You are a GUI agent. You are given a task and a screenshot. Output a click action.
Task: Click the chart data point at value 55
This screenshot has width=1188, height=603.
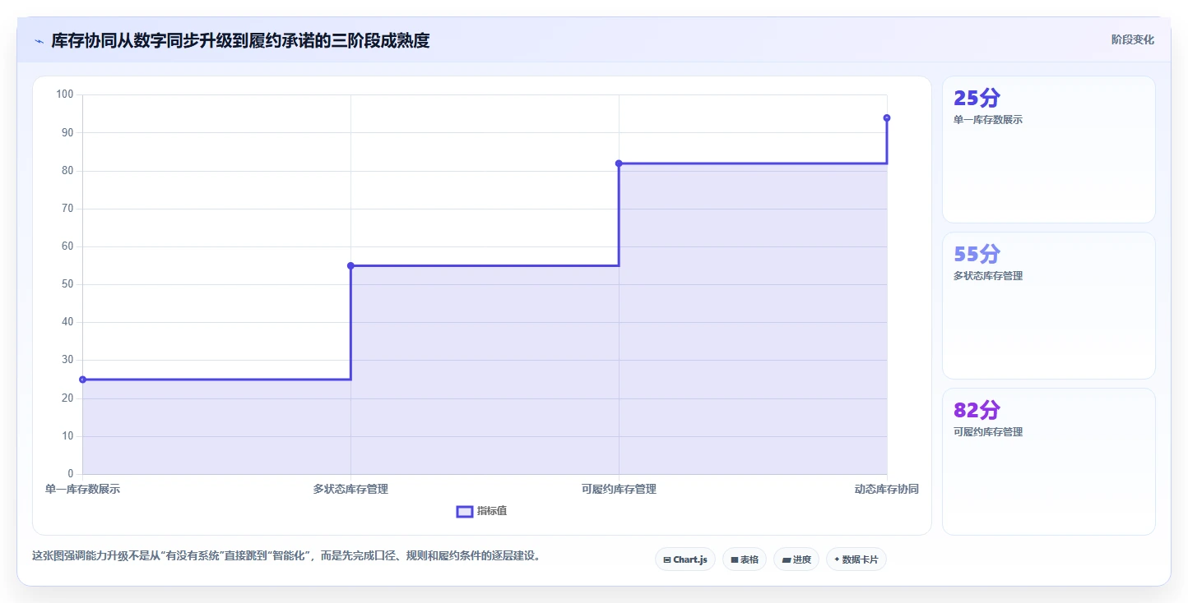[350, 265]
